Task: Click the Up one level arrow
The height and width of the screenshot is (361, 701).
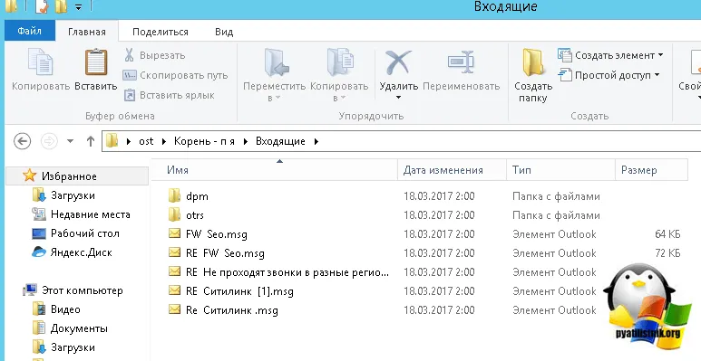Action: 91,141
